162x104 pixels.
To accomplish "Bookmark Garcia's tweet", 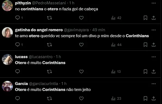I will (x=145, y=98).
